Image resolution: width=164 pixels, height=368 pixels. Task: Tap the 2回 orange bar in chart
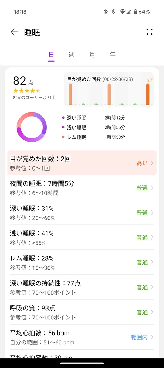[148, 94]
